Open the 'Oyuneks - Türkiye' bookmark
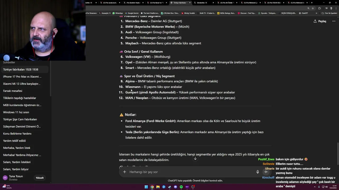This screenshot has width=339, height=190. click(x=267, y=13)
